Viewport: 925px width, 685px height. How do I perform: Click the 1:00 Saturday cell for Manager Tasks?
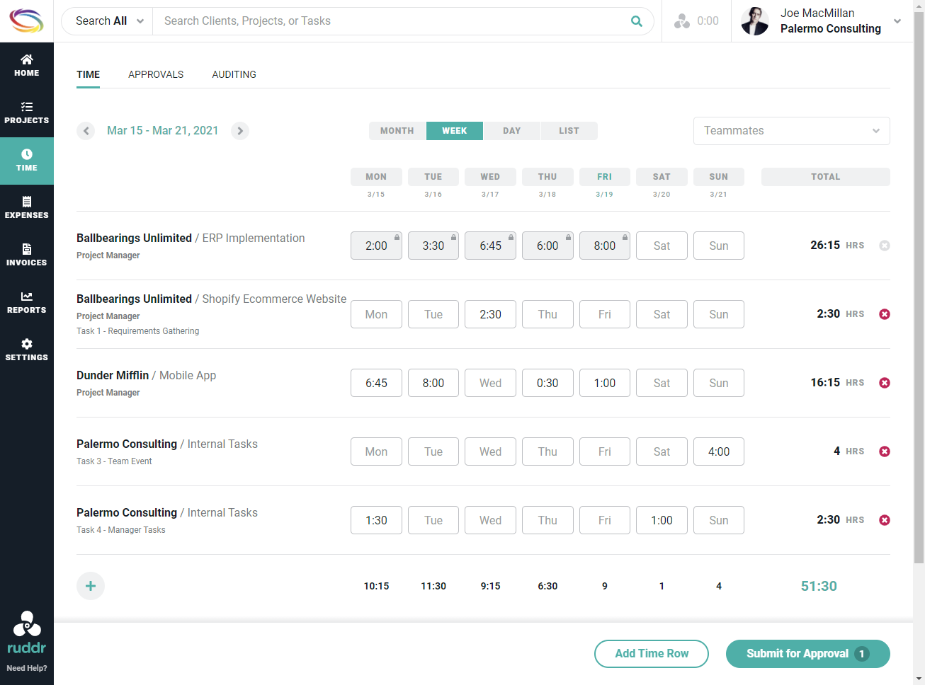click(x=662, y=520)
